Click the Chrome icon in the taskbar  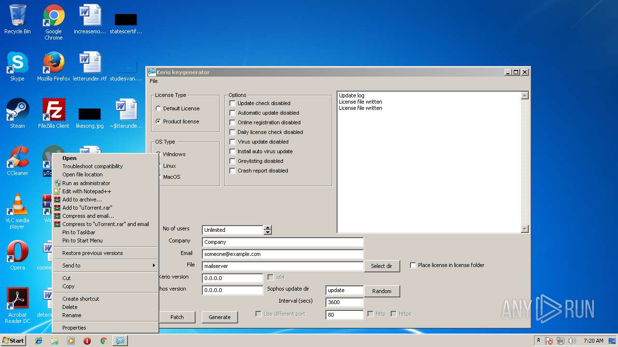[x=103, y=341]
